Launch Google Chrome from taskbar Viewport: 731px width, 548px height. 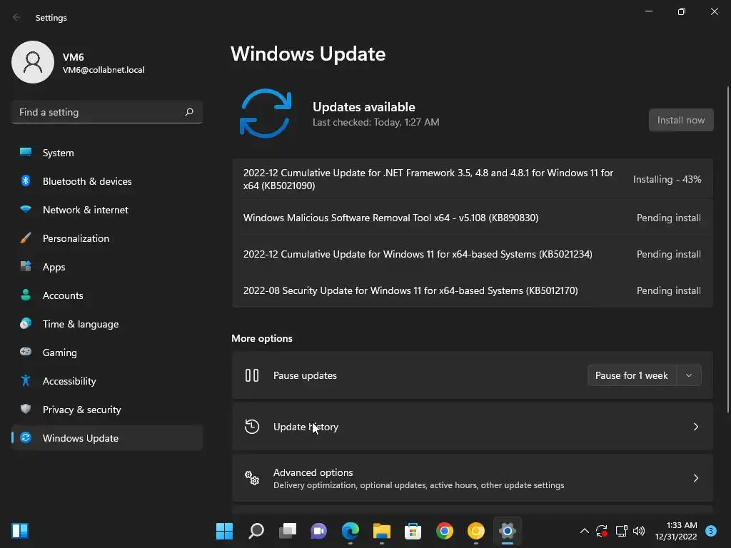point(444,531)
